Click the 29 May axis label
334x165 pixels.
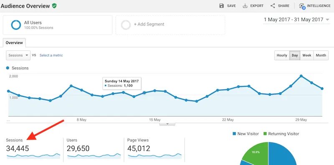click(301, 120)
